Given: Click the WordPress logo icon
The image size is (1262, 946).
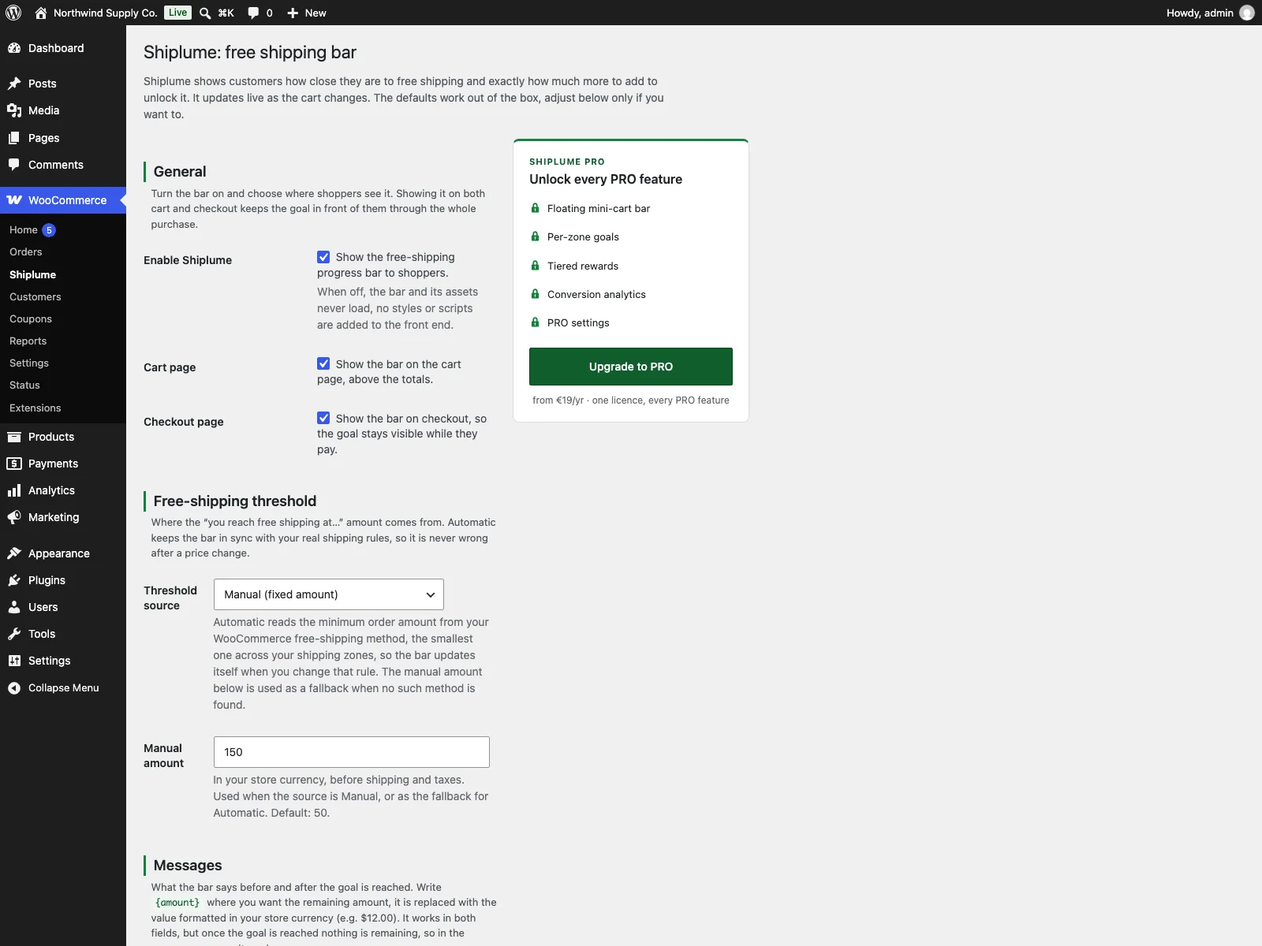Looking at the screenshot, I should [x=13, y=13].
